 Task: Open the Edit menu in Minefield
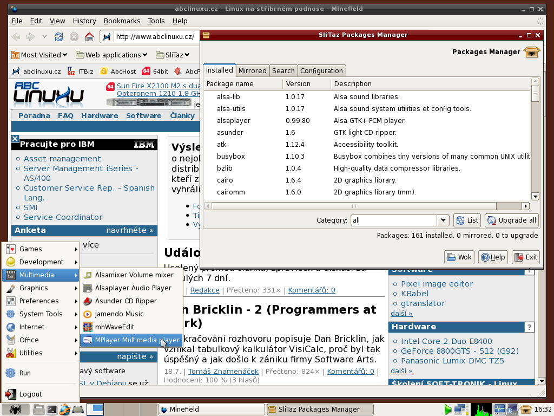(36, 21)
